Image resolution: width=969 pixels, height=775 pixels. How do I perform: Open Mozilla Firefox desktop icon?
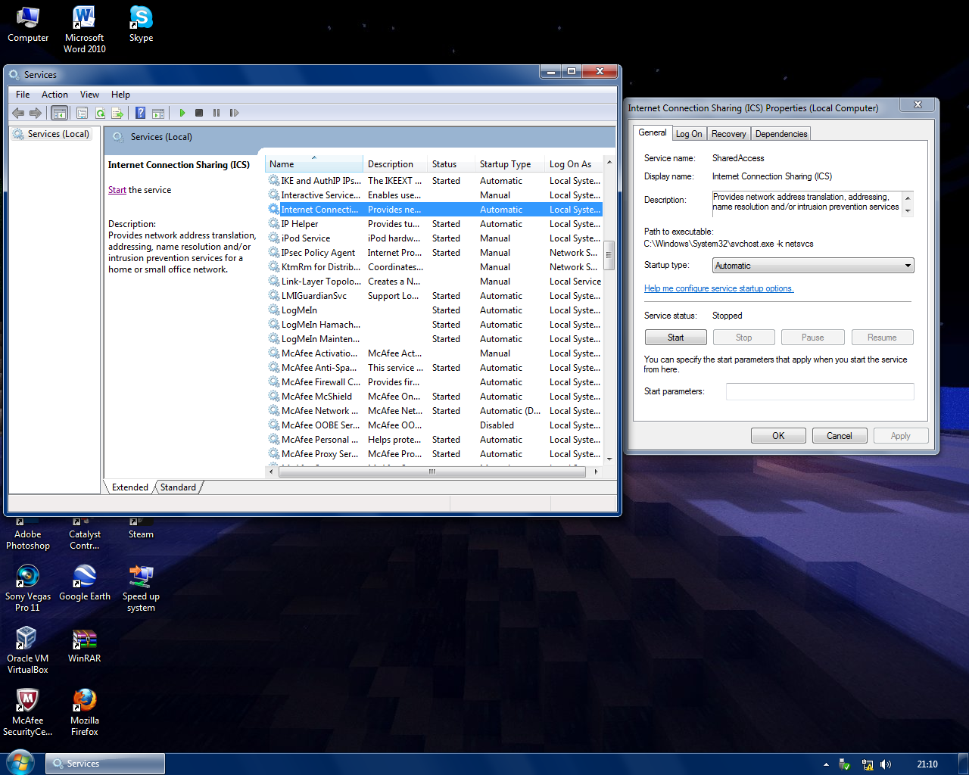84,711
